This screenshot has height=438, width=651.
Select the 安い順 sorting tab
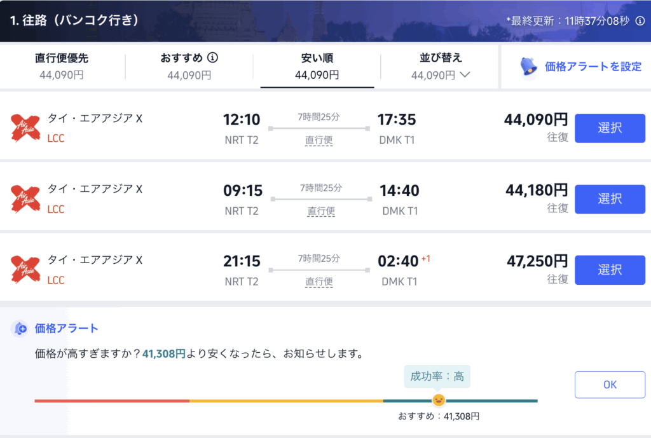(317, 66)
